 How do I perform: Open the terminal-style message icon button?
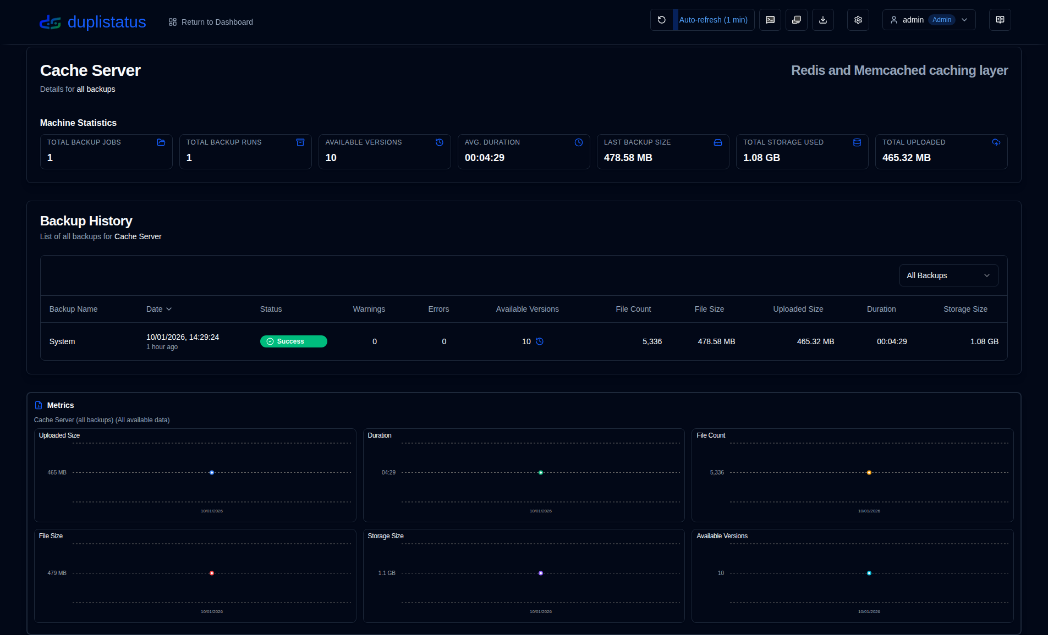770,20
